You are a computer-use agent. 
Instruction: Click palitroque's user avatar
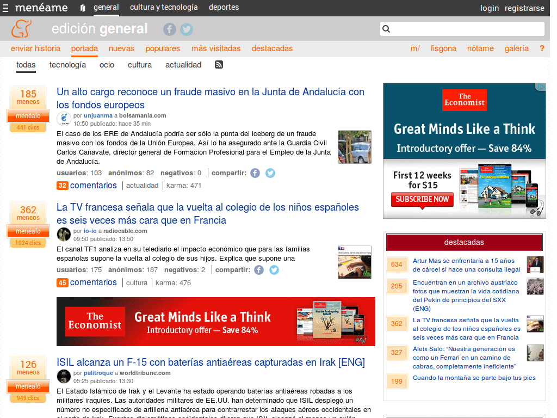tap(64, 377)
